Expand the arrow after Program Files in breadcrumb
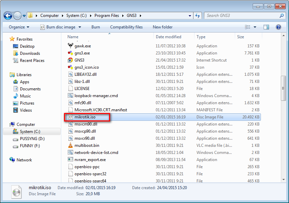The image size is (289, 203). pos(123,16)
